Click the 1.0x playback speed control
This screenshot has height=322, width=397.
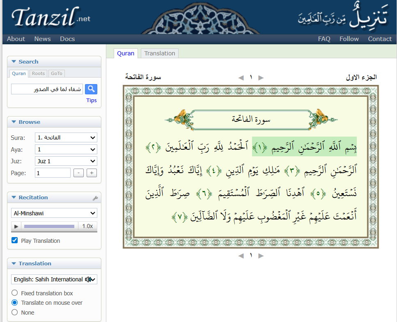pyautogui.click(x=87, y=226)
